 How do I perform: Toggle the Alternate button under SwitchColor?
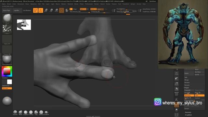pos(7,88)
